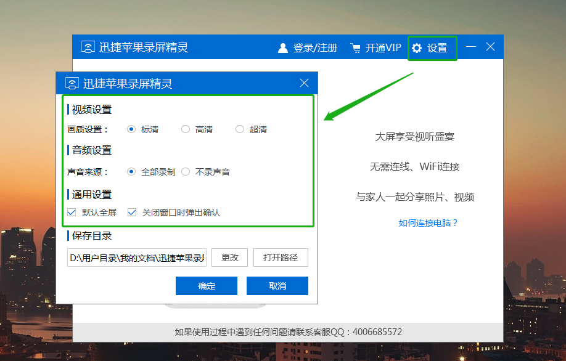Image resolution: width=566 pixels, height=361 pixels.
Task: Select the 标清 video quality
Action: point(131,129)
